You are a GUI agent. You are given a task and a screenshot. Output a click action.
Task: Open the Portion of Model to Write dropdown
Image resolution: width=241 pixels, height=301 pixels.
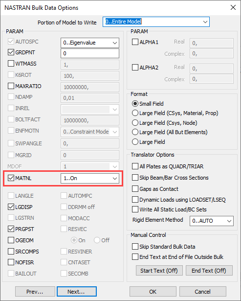point(156,22)
